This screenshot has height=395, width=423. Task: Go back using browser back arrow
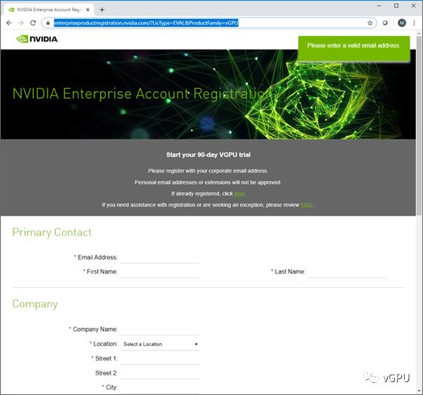pos(9,23)
